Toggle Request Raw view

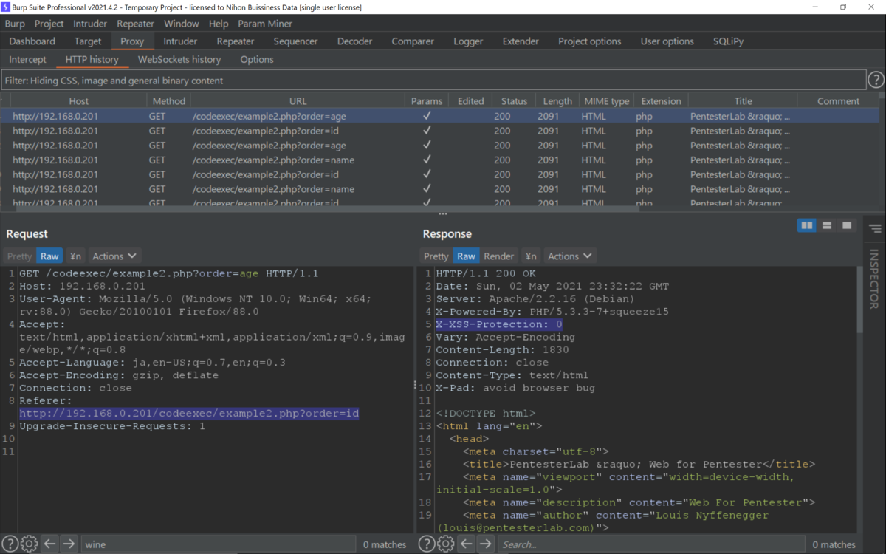[49, 256]
